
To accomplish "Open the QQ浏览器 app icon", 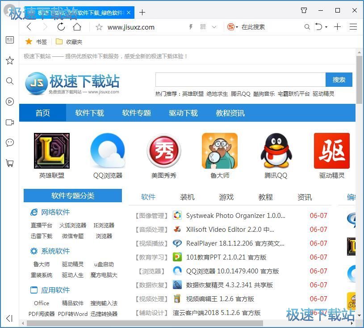I will click(108, 151).
